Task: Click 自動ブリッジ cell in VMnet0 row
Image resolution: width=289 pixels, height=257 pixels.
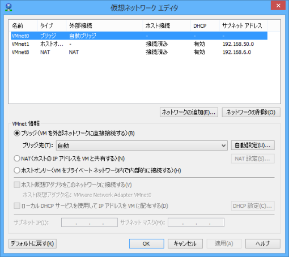Action: (x=83, y=36)
